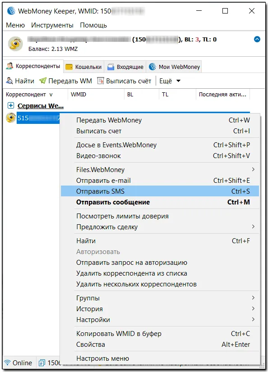Click the Выписать счёт invoice icon
Screen dimensions: 268x372
(101, 81)
